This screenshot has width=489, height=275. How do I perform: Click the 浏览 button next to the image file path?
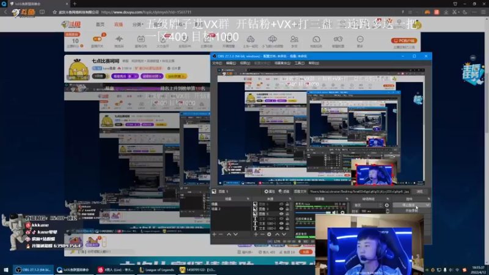pos(420,191)
